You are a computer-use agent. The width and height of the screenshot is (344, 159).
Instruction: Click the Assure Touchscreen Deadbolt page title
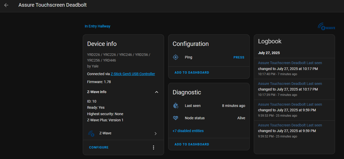click(53, 5)
